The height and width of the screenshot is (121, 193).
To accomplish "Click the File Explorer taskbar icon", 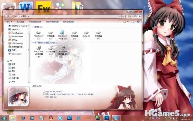I will 13,118.
